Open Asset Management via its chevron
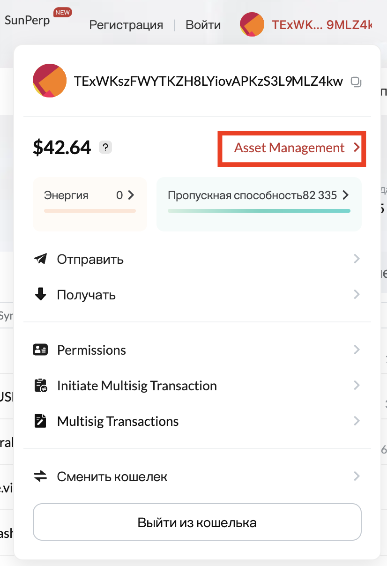The image size is (387, 566). tap(357, 148)
